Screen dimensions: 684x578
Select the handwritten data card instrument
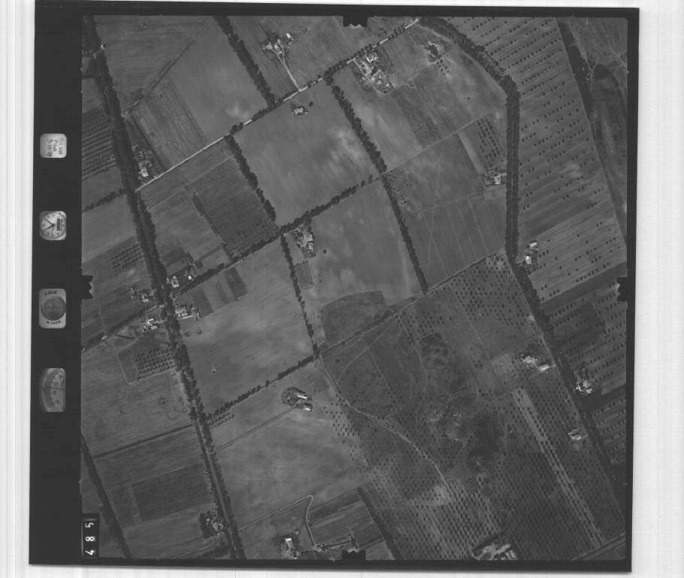coord(53,145)
